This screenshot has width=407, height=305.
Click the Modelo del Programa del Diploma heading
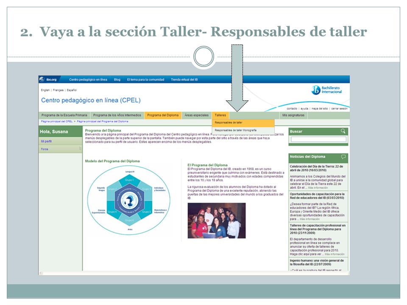(x=112, y=161)
